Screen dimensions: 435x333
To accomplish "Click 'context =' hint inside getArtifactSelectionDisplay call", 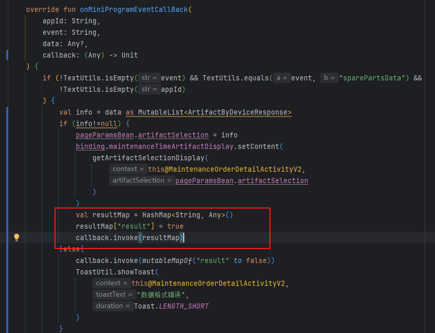I will point(128,169).
